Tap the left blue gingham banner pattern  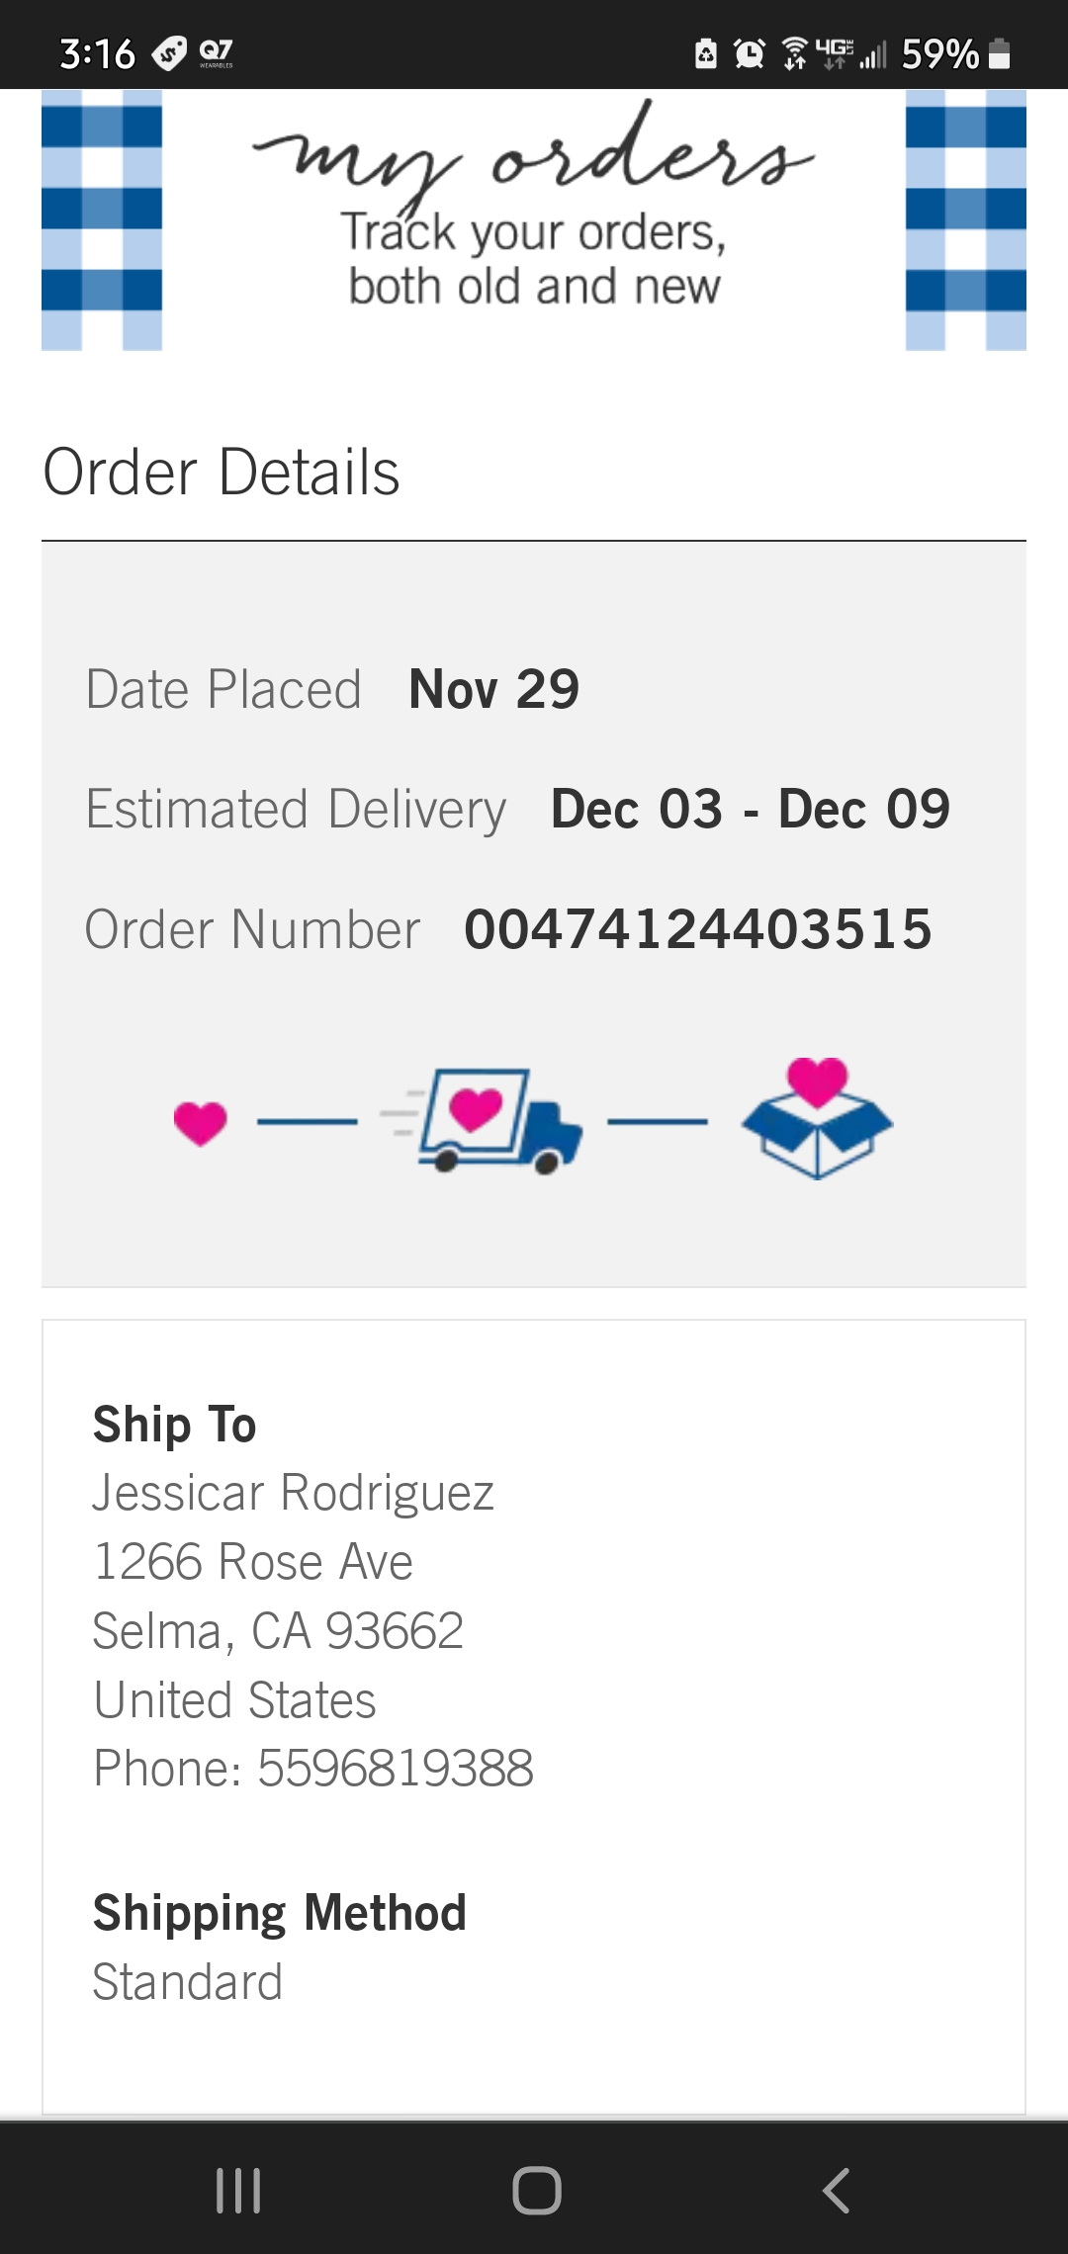click(102, 219)
